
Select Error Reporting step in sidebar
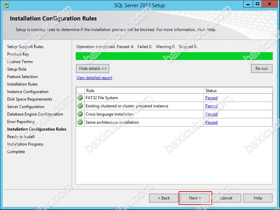[x=21, y=122]
